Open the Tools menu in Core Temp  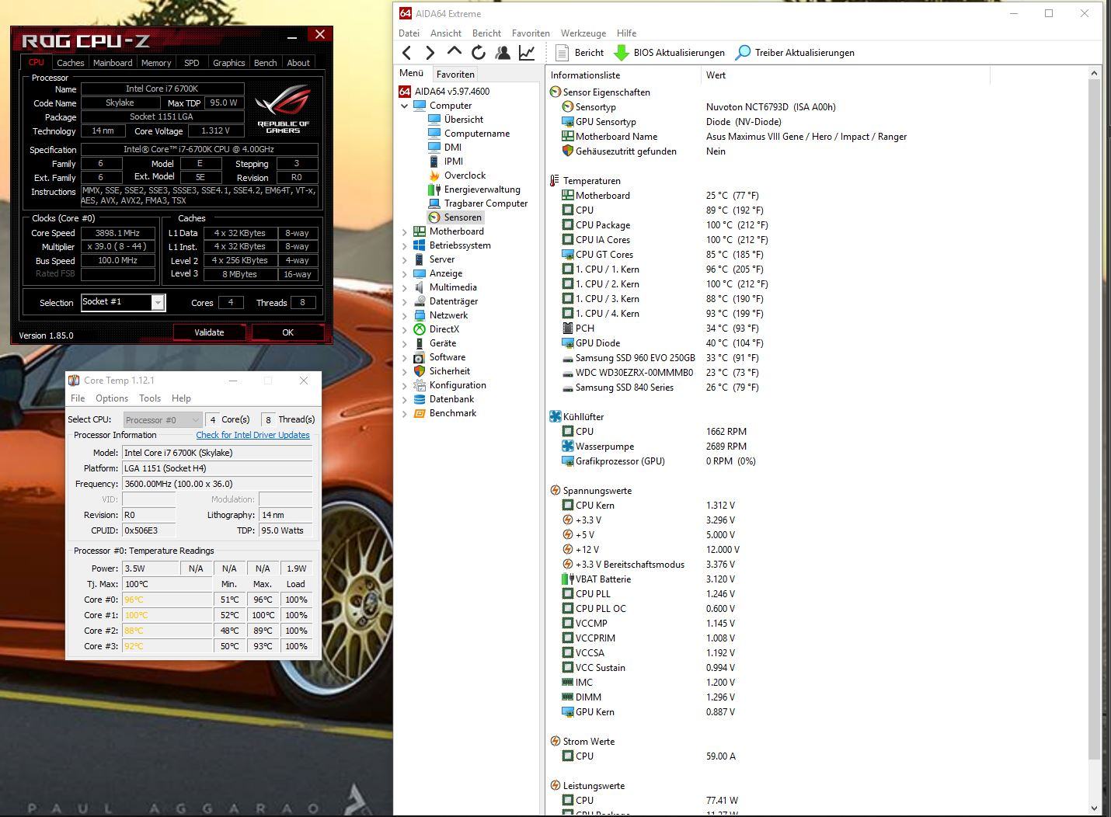[150, 398]
